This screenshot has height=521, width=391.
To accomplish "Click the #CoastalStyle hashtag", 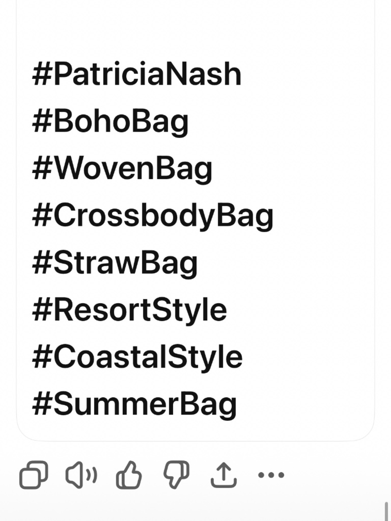I will 137,358.
